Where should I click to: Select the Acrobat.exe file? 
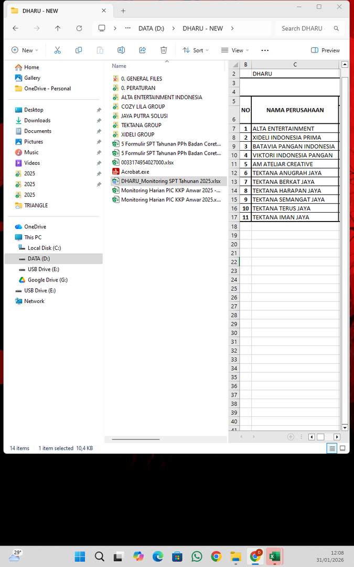(x=135, y=172)
